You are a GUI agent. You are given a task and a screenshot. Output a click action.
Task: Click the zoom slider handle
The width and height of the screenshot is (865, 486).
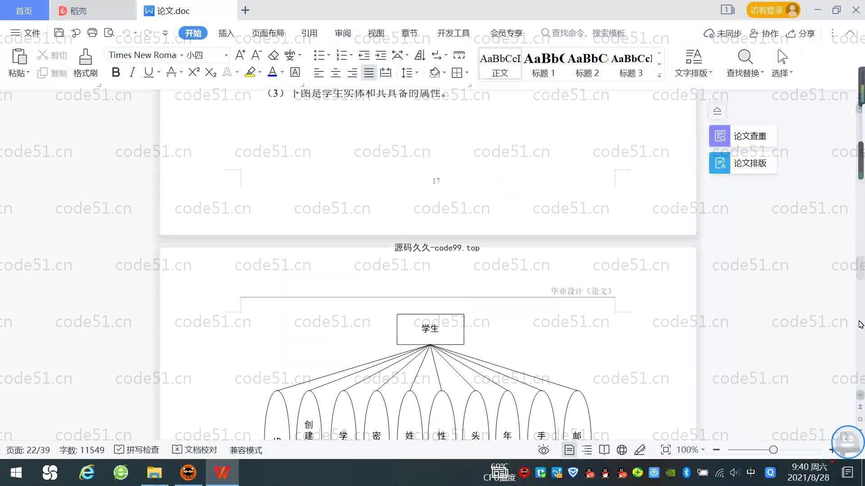[773, 450]
